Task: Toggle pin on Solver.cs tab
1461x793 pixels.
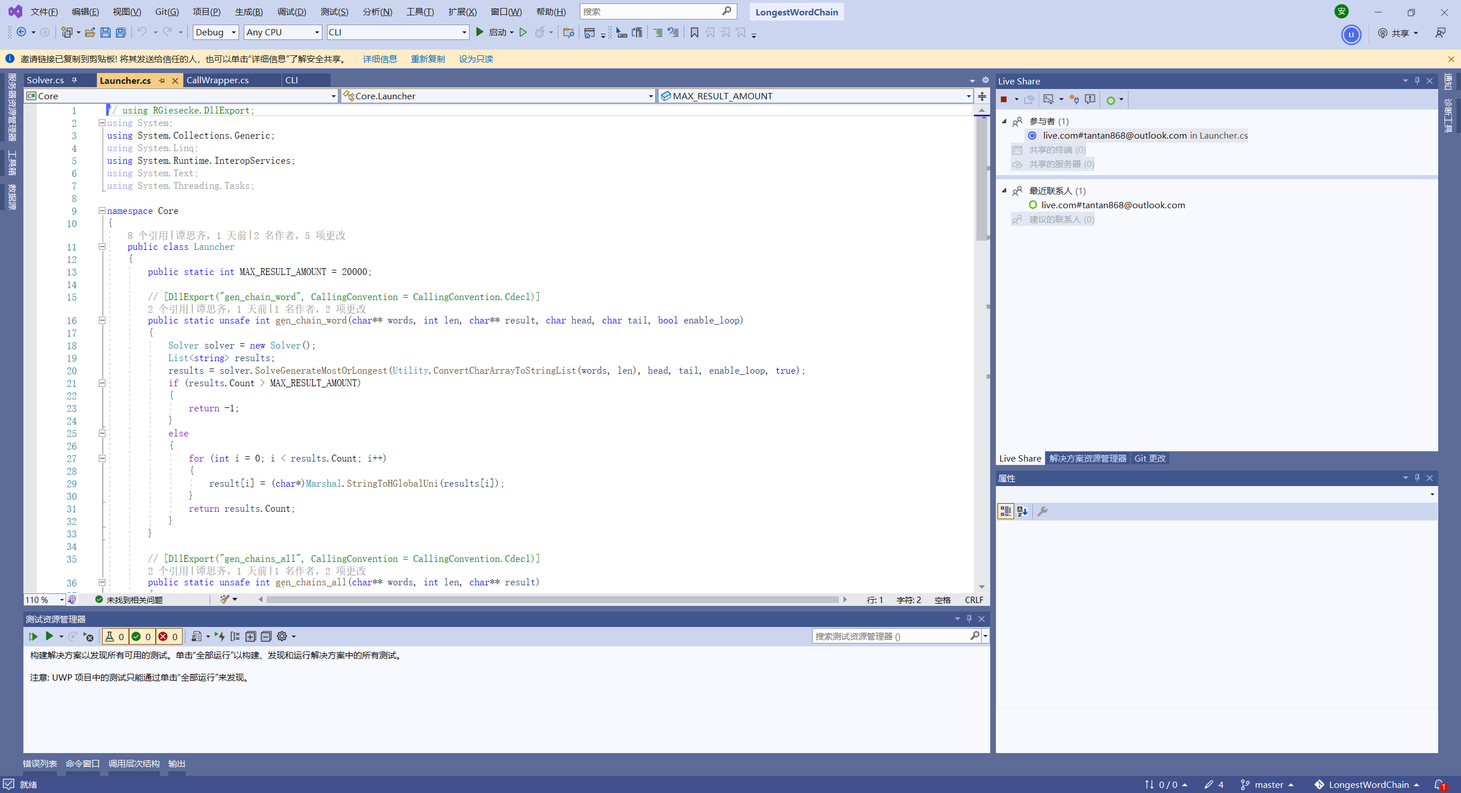Action: pos(74,80)
